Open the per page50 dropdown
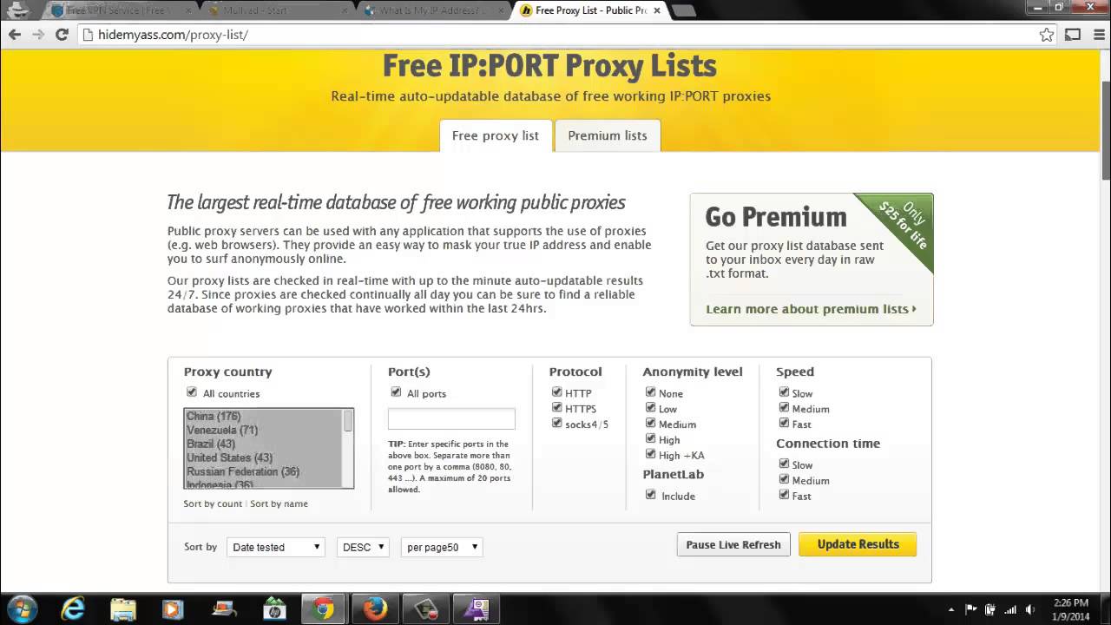 click(x=442, y=547)
